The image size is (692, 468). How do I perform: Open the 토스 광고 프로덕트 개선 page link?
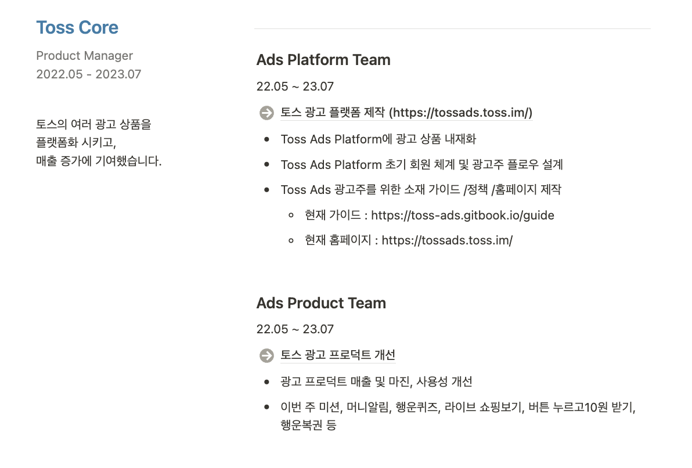(338, 355)
